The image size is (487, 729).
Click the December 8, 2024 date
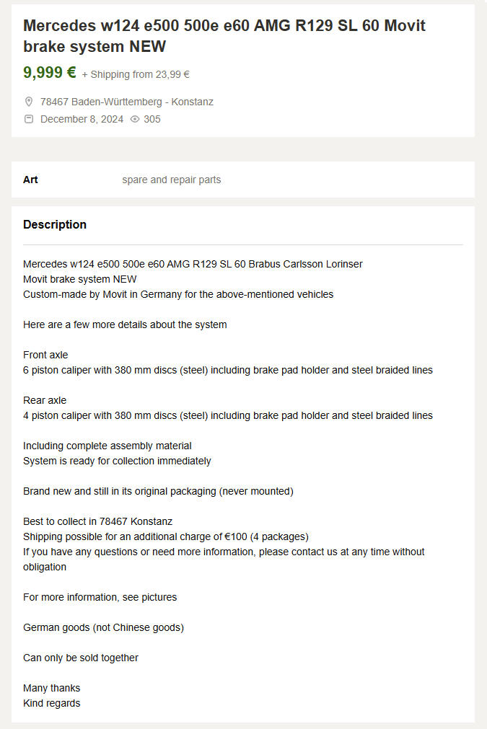(x=82, y=119)
